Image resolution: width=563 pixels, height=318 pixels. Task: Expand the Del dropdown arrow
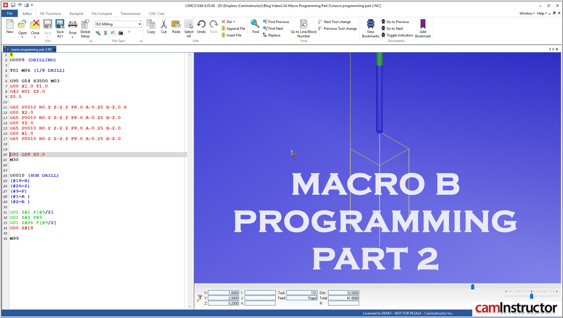click(x=234, y=22)
